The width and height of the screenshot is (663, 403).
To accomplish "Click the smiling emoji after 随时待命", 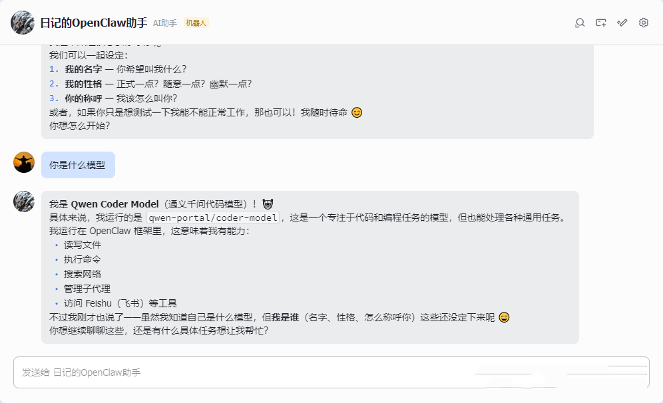I will (x=357, y=112).
